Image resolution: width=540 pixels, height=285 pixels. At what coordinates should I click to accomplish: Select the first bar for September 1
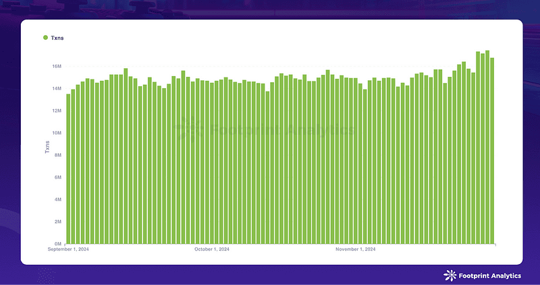pyautogui.click(x=68, y=169)
